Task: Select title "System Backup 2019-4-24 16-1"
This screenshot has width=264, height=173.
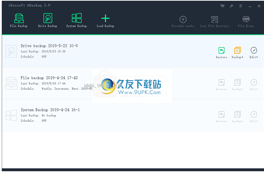Action: [50, 110]
